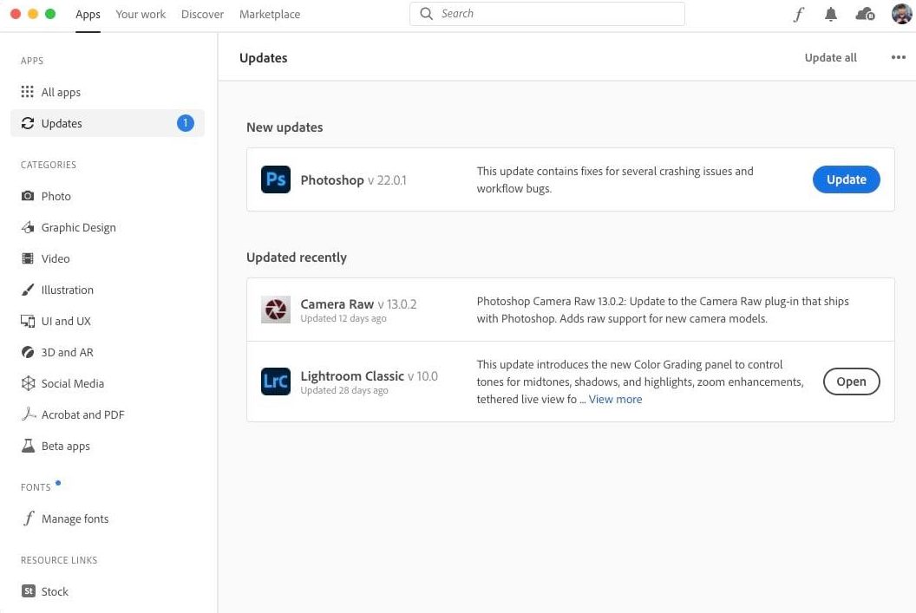Switch to the Your work tab
This screenshot has width=916, height=613.
pyautogui.click(x=141, y=14)
